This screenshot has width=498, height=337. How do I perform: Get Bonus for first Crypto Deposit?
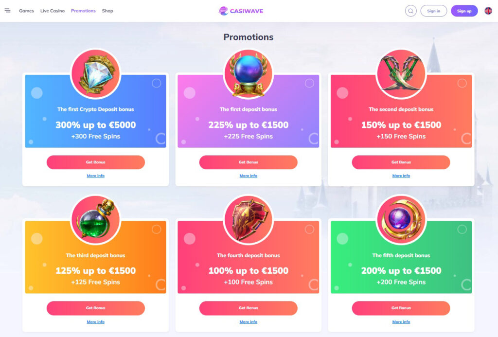(96, 162)
